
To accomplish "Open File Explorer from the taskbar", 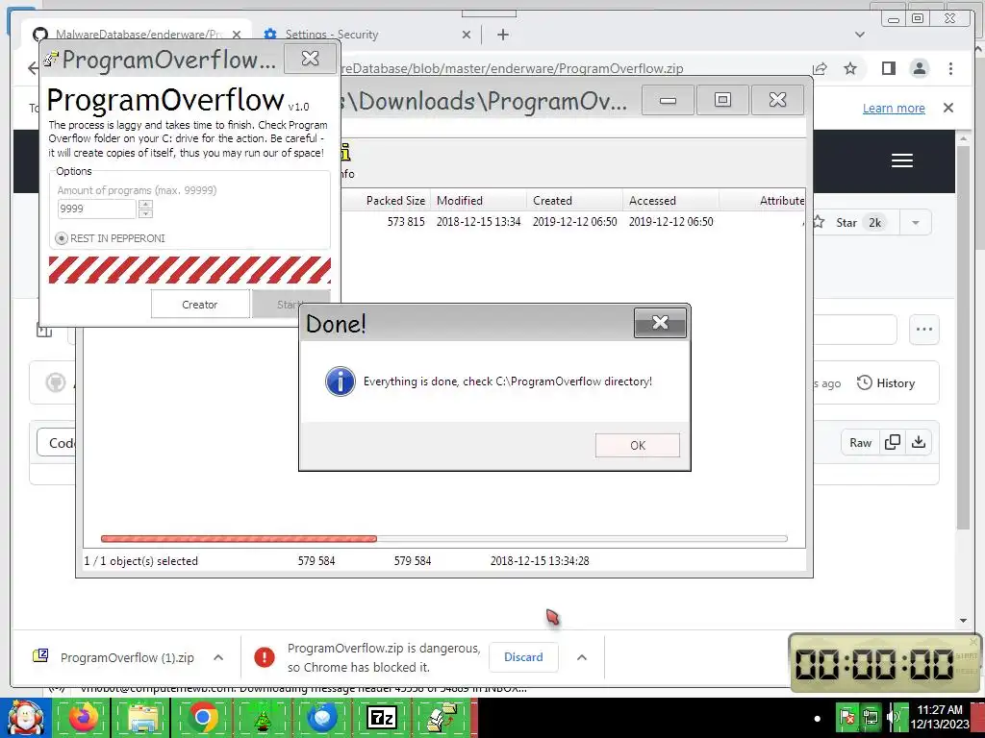I will click(x=142, y=718).
